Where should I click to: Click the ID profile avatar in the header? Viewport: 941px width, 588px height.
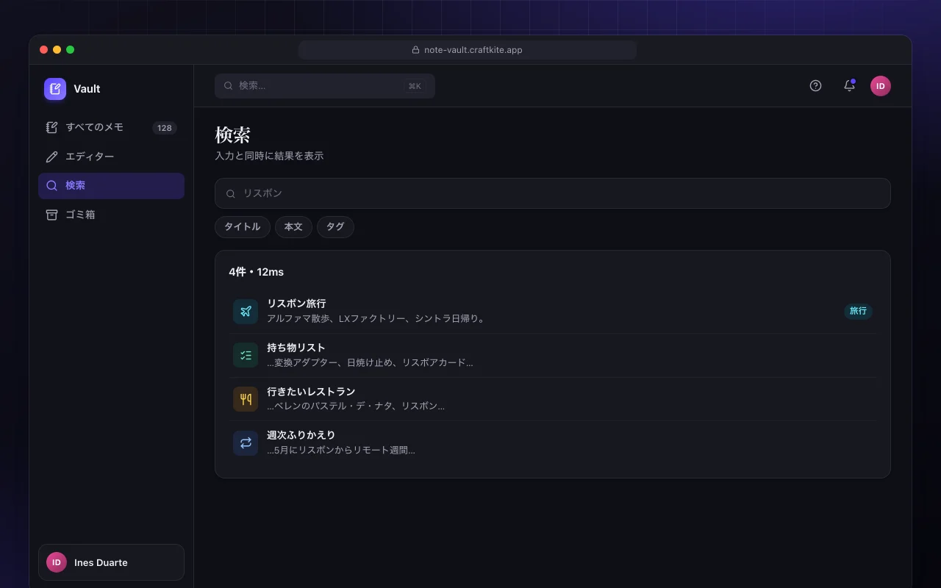point(881,86)
